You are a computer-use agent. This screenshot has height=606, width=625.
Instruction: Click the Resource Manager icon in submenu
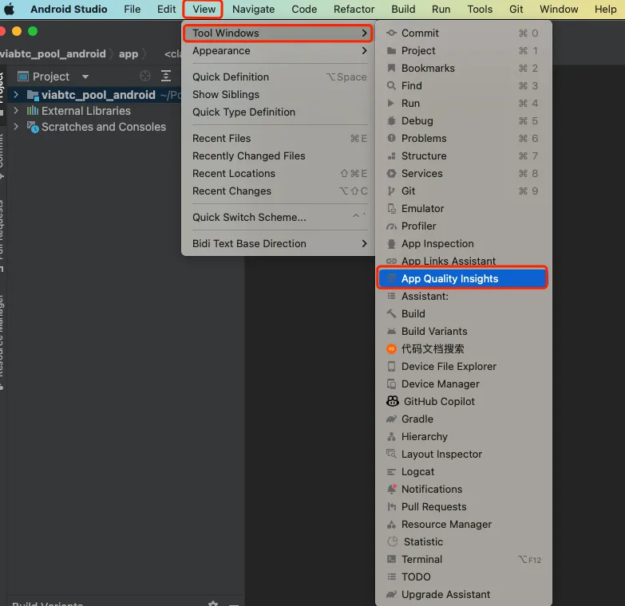pos(391,525)
